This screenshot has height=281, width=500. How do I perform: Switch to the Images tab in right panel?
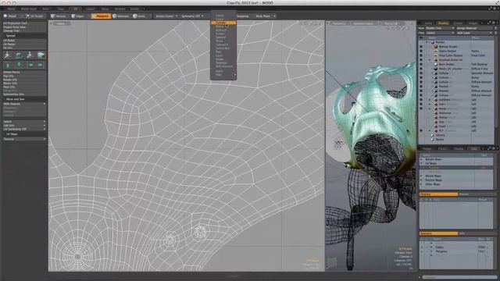473,23
